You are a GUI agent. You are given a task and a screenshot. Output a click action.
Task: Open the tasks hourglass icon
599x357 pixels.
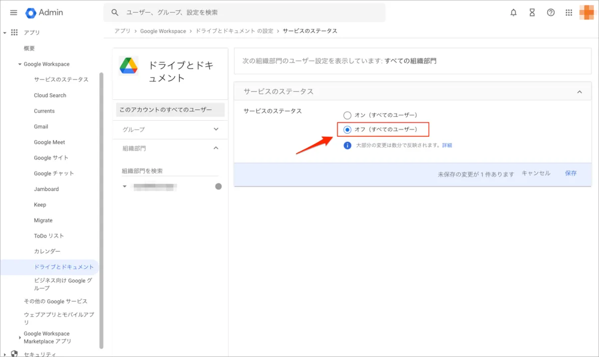(x=532, y=13)
